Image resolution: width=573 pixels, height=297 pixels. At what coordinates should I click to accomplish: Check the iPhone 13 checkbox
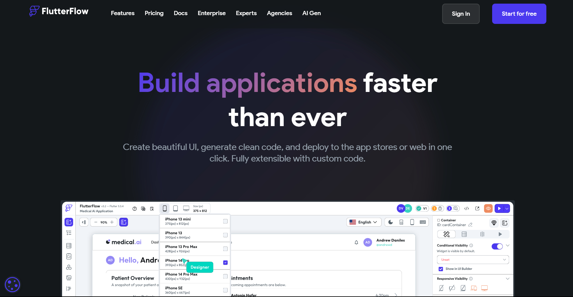pyautogui.click(x=225, y=235)
